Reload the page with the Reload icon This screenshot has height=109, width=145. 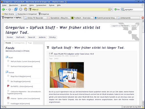click(16, 9)
